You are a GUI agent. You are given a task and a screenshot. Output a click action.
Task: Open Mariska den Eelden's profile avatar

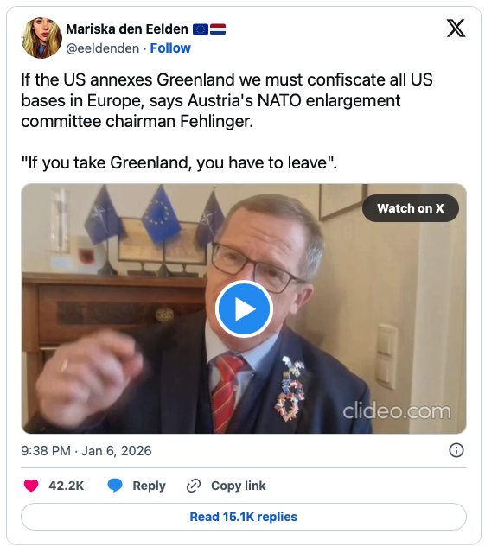(x=41, y=38)
